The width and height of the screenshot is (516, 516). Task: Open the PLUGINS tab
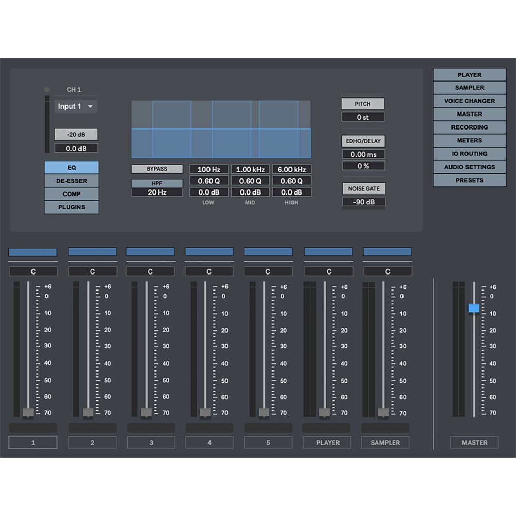click(72, 207)
